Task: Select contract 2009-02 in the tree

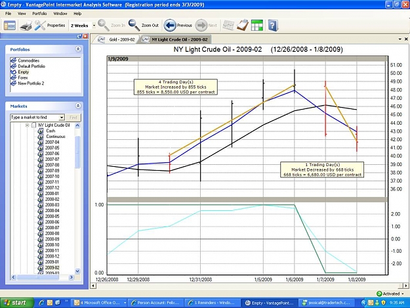Action: (x=52, y=268)
